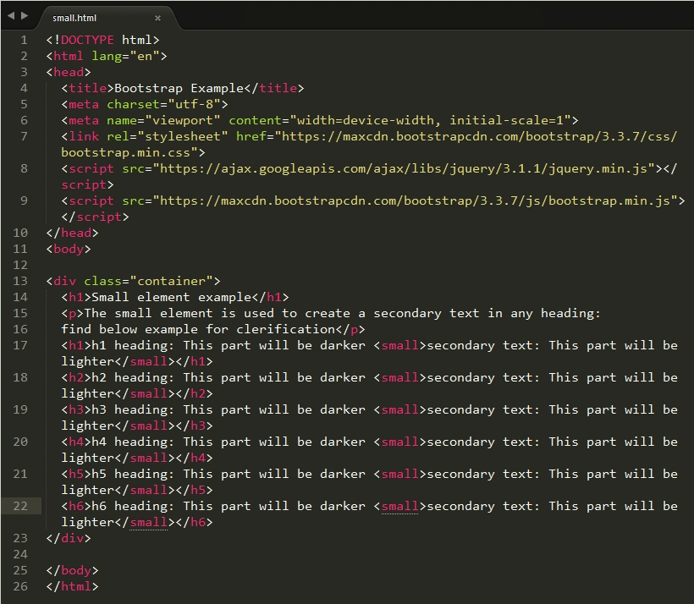This screenshot has width=694, height=604.
Task: Close the small.html tab
Action: point(157,18)
